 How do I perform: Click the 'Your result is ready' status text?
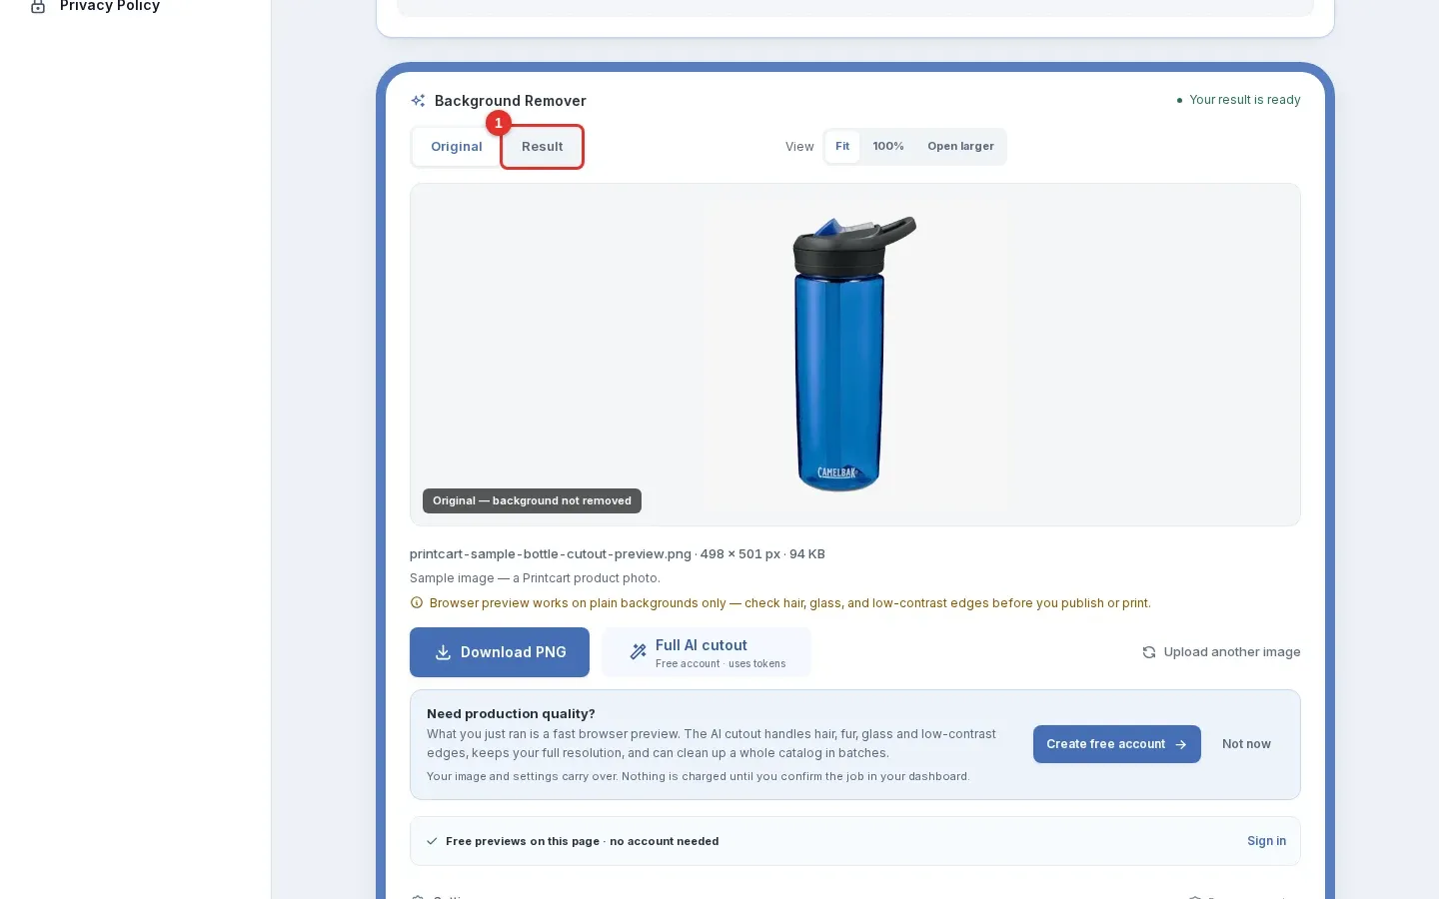(1244, 100)
